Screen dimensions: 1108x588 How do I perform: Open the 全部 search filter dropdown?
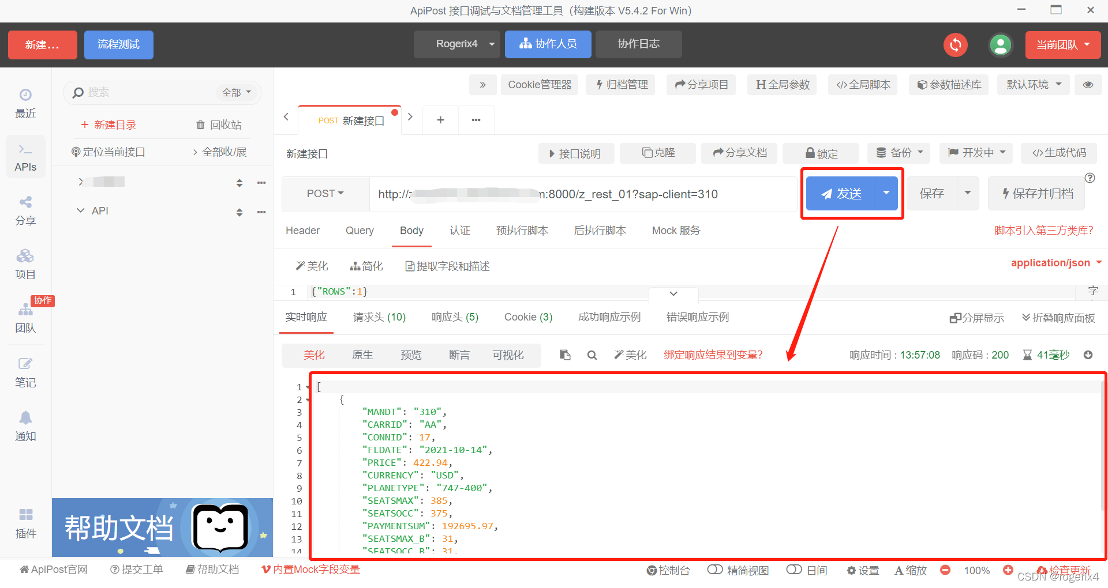(x=237, y=92)
